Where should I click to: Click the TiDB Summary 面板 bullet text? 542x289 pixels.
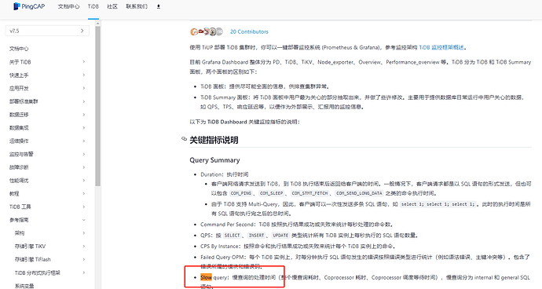tap(362, 102)
